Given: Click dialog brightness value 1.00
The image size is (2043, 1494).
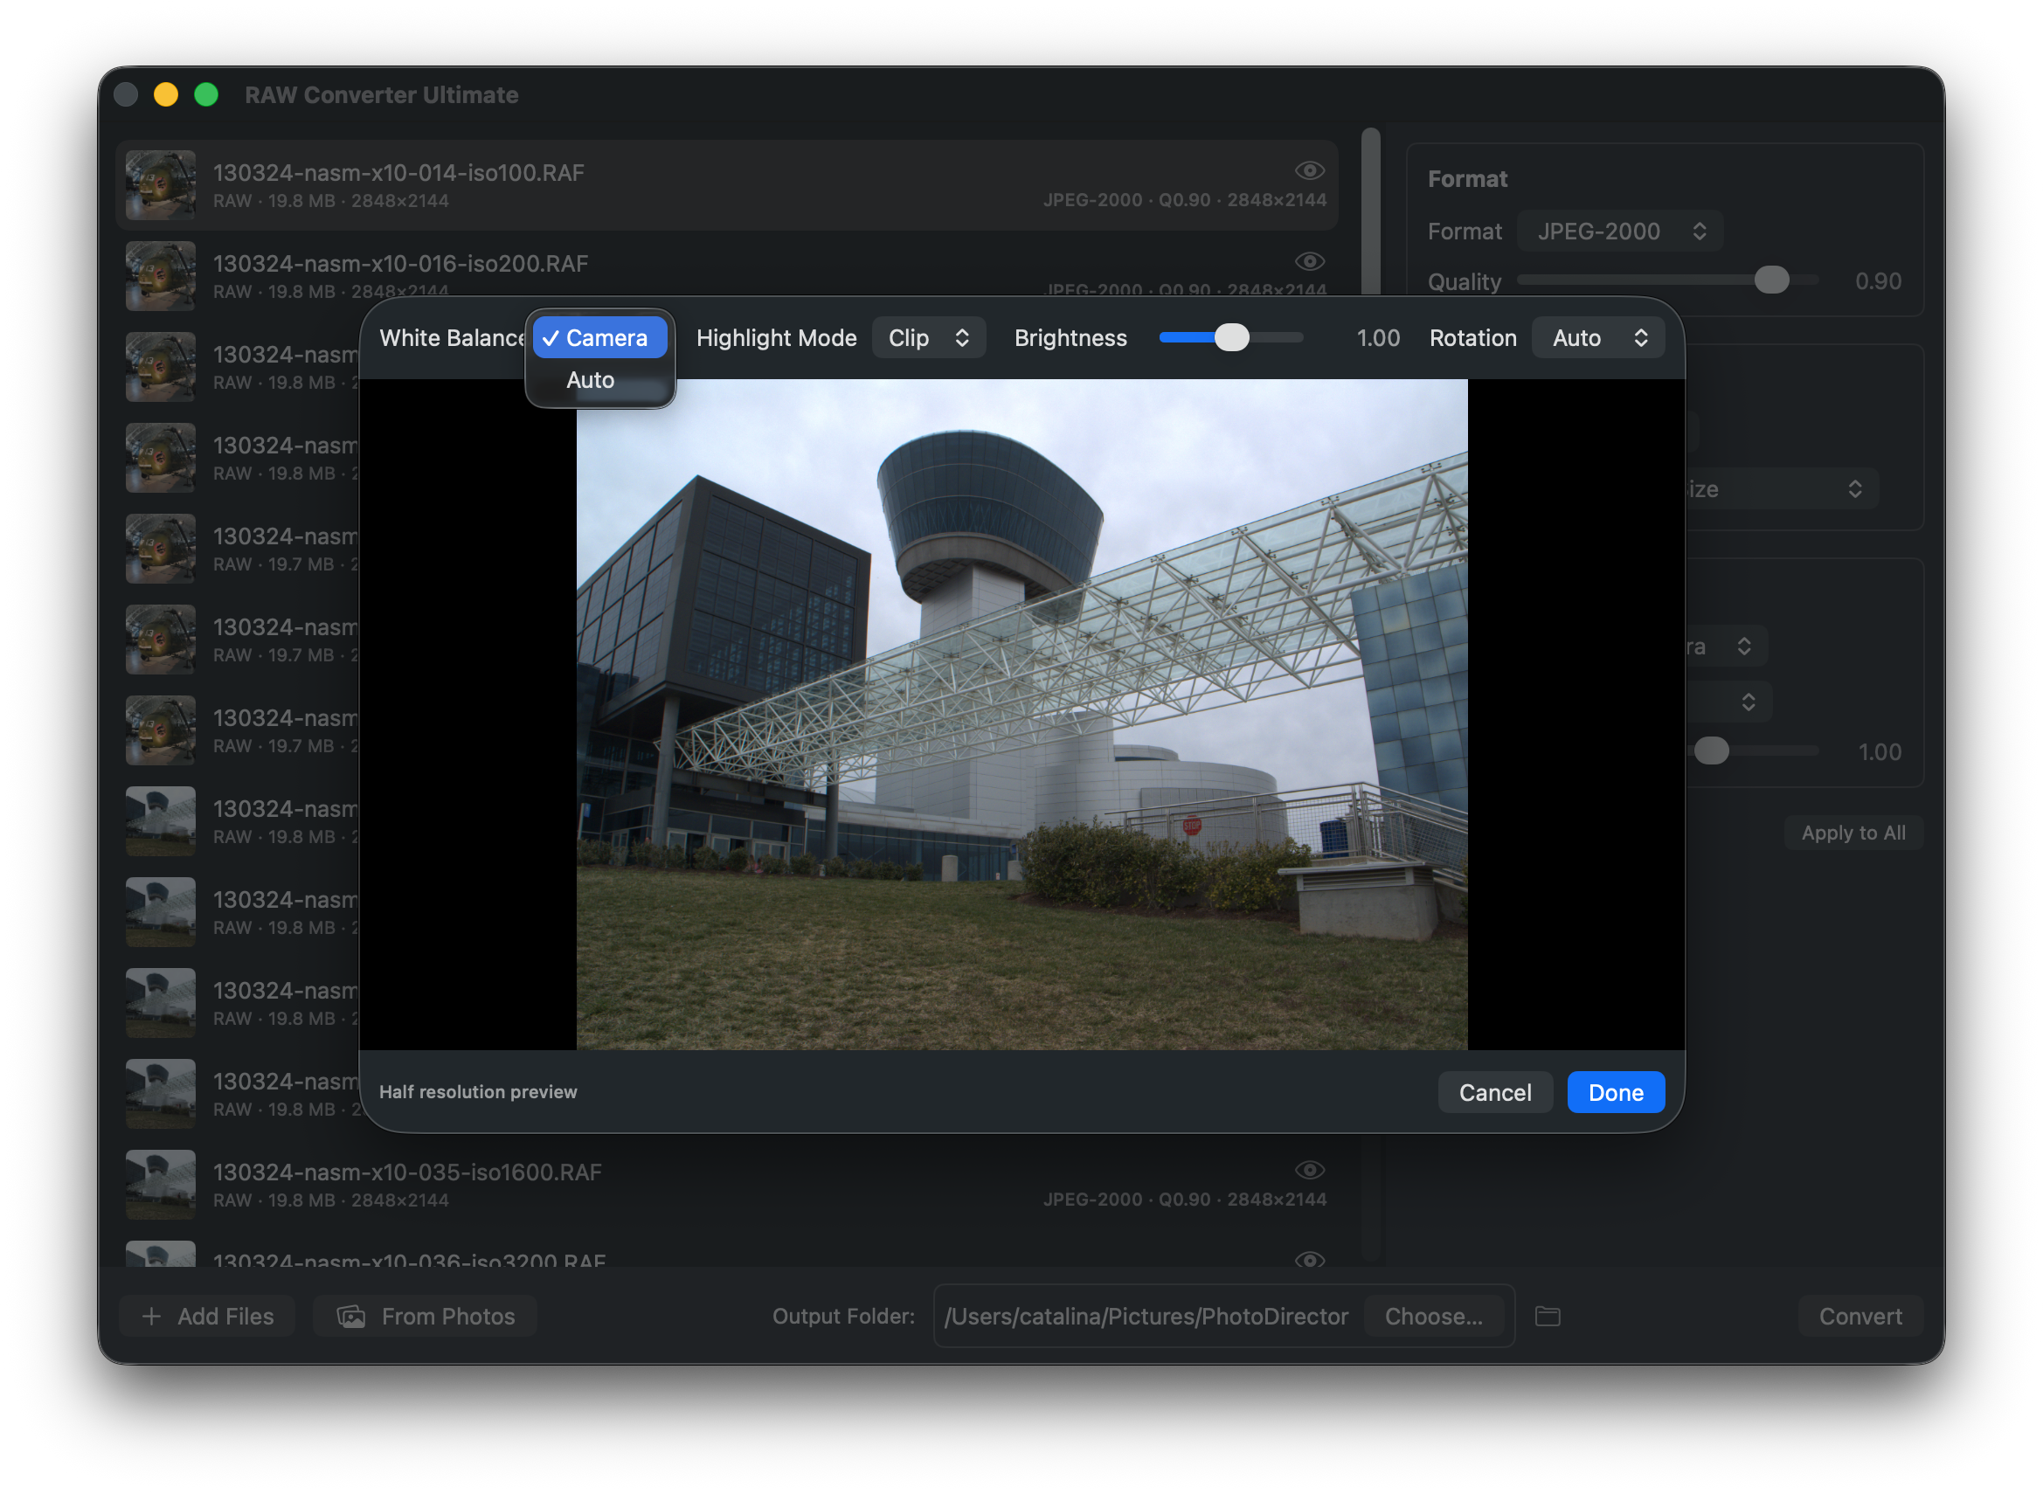Looking at the screenshot, I should coord(1377,337).
